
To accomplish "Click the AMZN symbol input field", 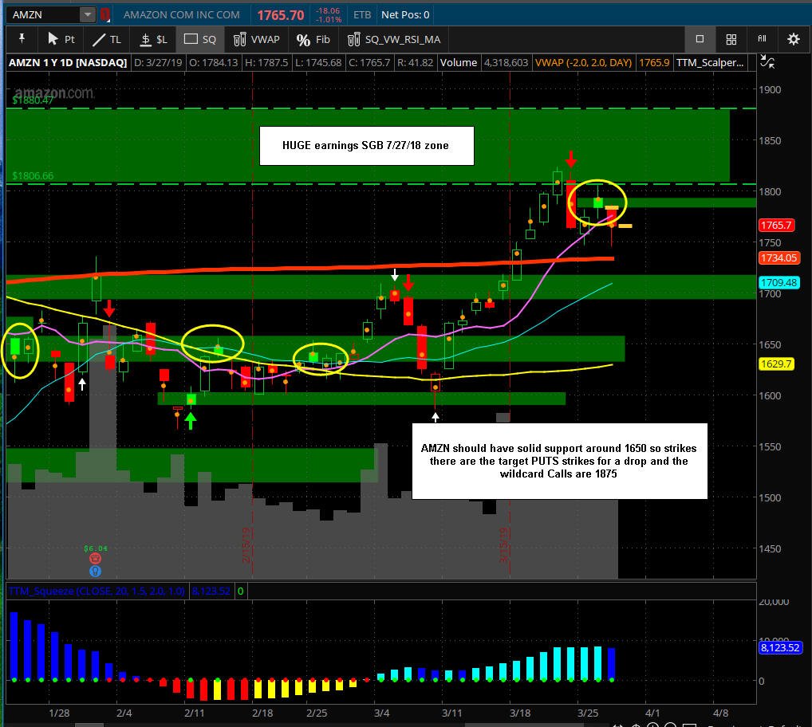I will pos(44,14).
